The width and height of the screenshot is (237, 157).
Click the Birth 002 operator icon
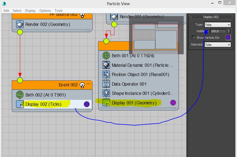pos(20,95)
